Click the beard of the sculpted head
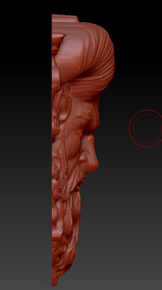 click(x=67, y=229)
